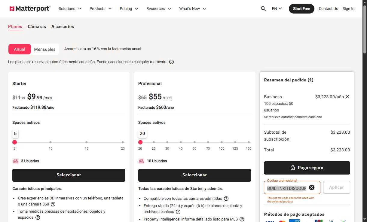Expand the Solutions menu
367x222 pixels.
point(70,9)
